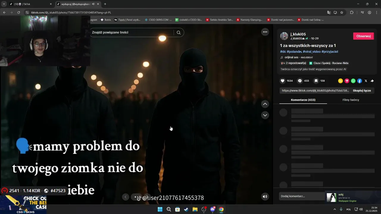Open Chrome extensions puzzle icon

click(x=352, y=12)
